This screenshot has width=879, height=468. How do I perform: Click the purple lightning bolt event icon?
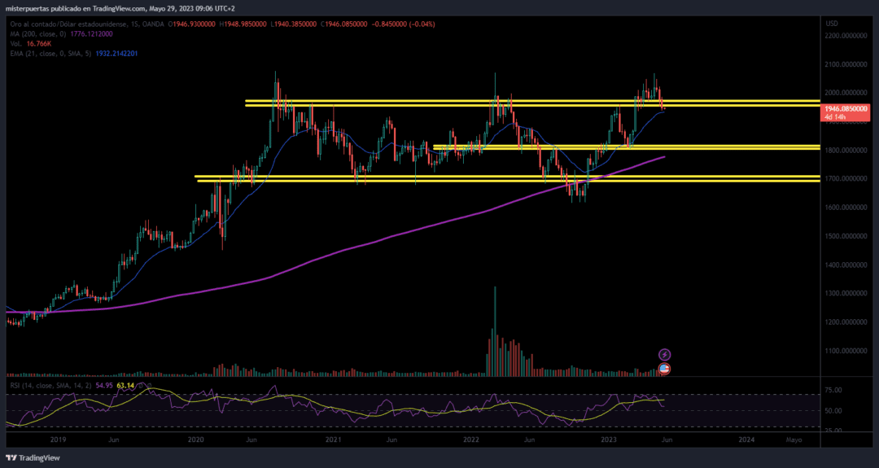tap(664, 355)
